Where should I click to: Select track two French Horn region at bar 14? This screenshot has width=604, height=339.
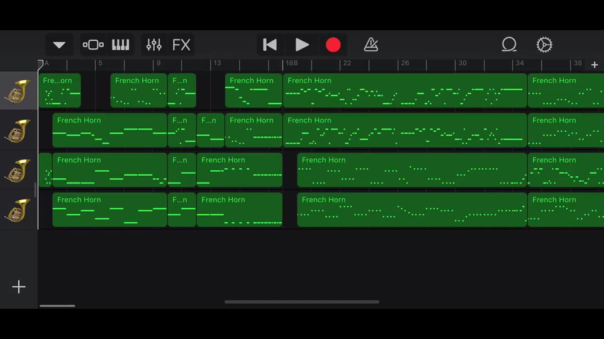click(x=254, y=131)
